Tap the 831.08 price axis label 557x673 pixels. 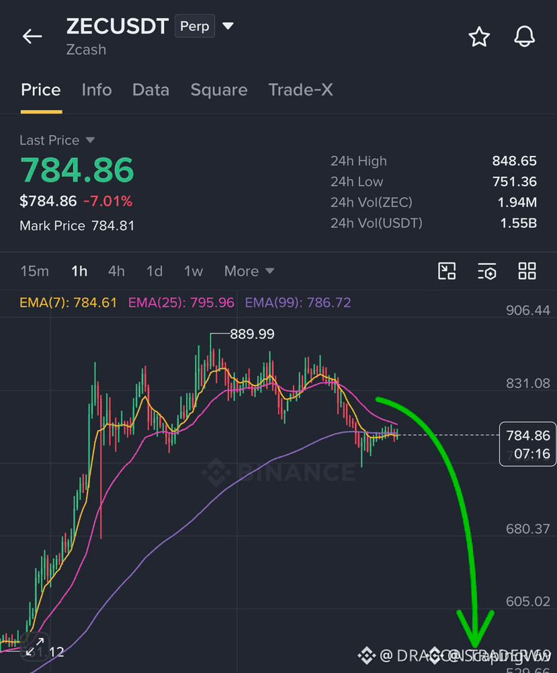point(528,383)
